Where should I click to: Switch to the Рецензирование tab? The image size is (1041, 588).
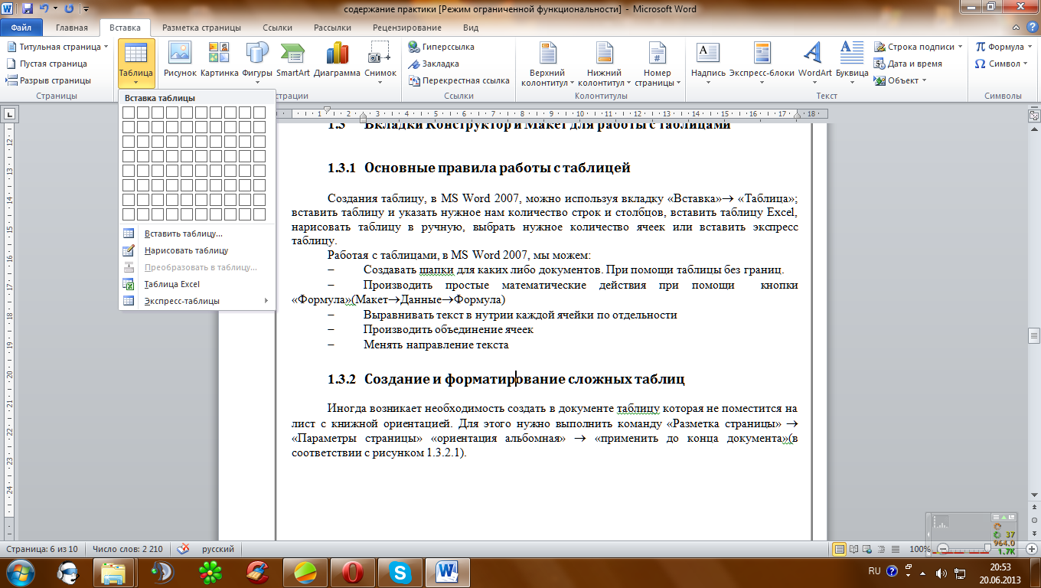407,28
